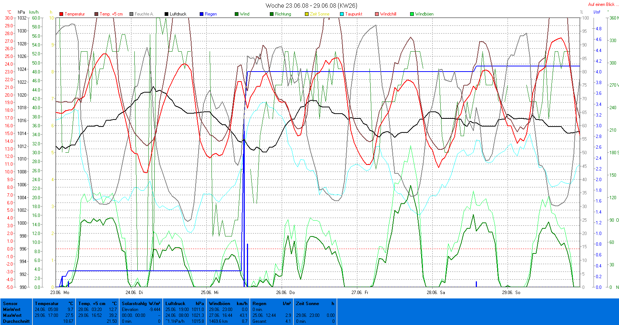Click the 28.06. Sa date label
The image size is (619, 325).
[436, 293]
